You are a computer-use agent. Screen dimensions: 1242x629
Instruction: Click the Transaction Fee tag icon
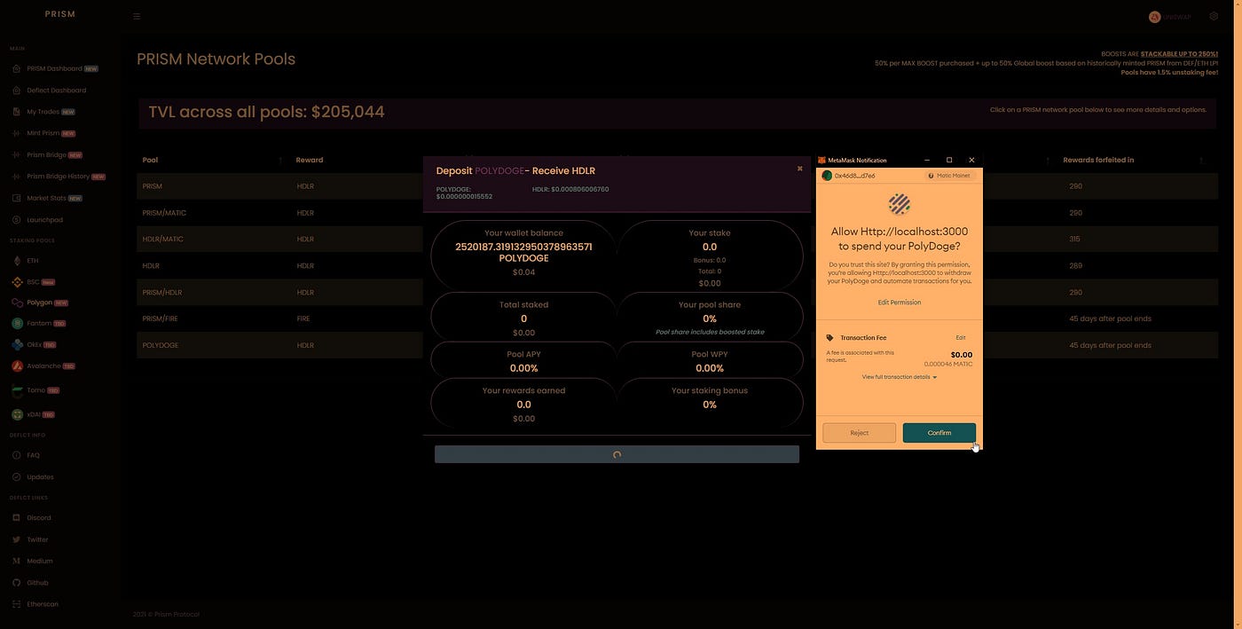(x=830, y=338)
